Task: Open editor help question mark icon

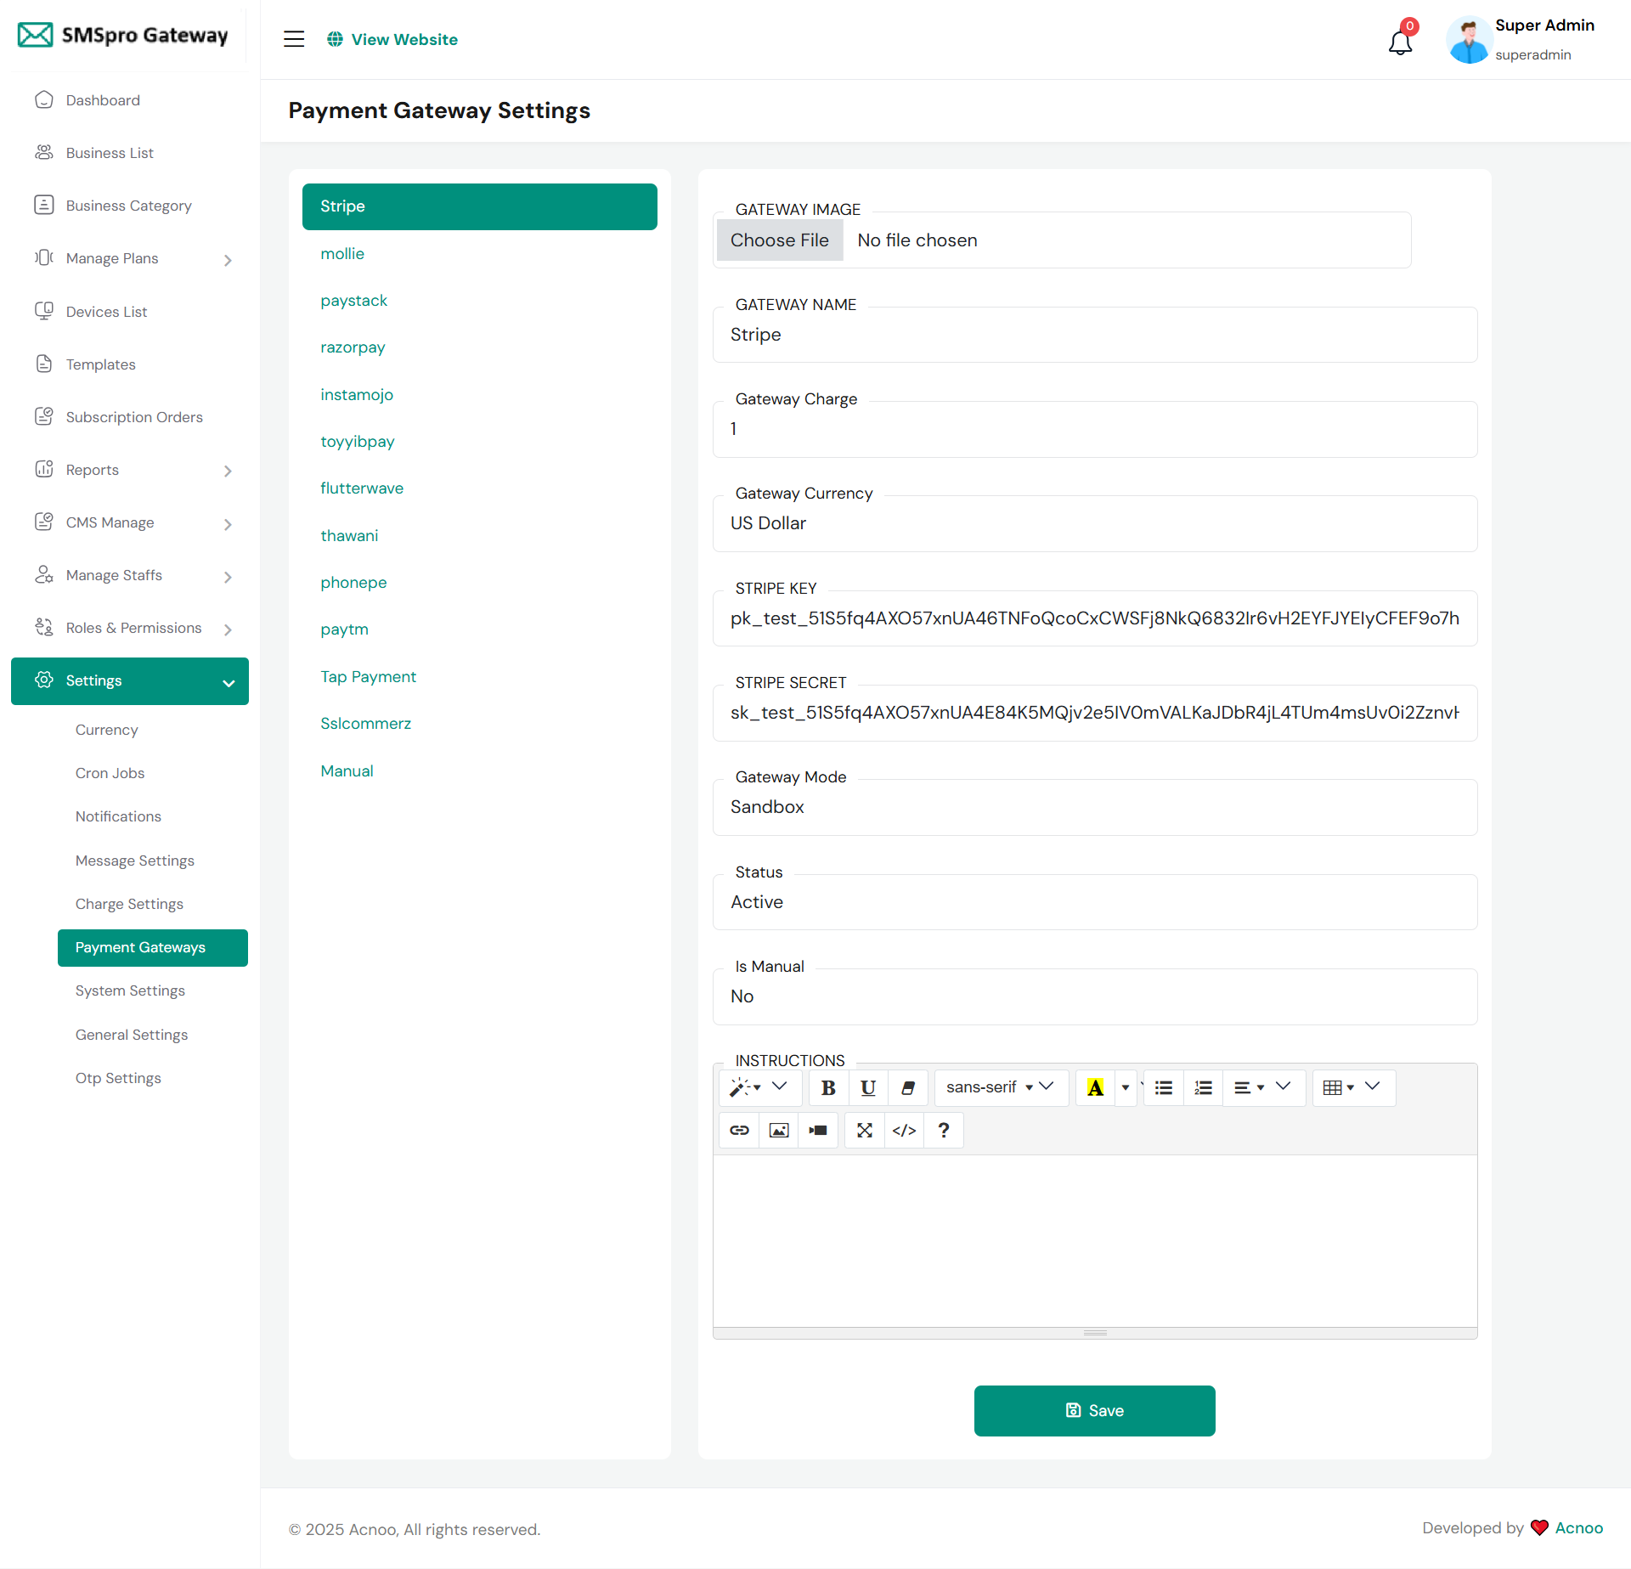Action: [943, 1131]
